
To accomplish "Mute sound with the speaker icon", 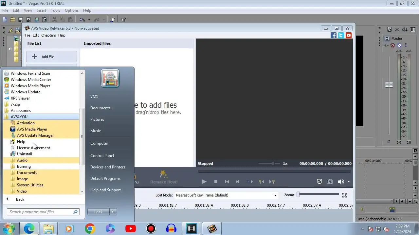I will pyautogui.click(x=341, y=182).
